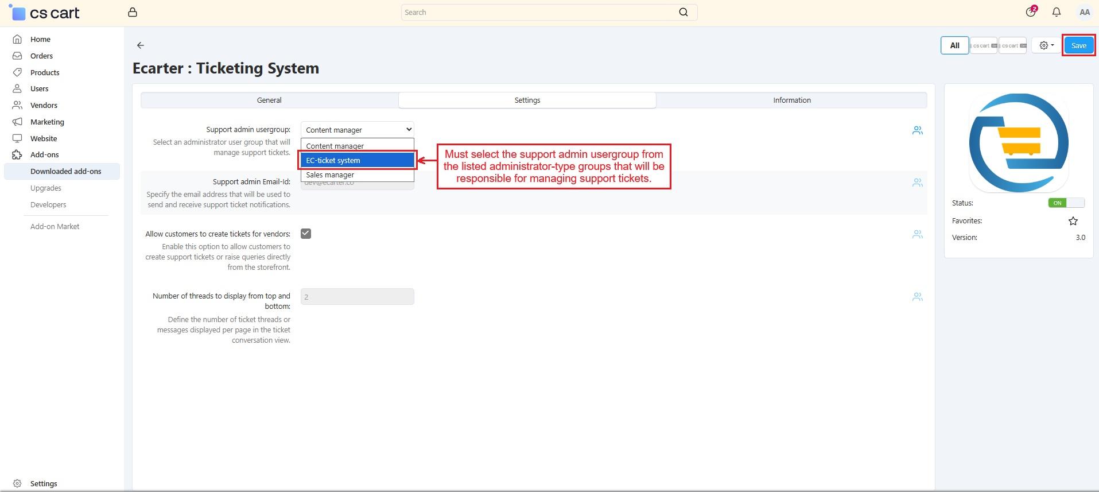Viewport: 1099px width, 492px height.
Task: Choose EC-ticket system option
Action: 357,160
